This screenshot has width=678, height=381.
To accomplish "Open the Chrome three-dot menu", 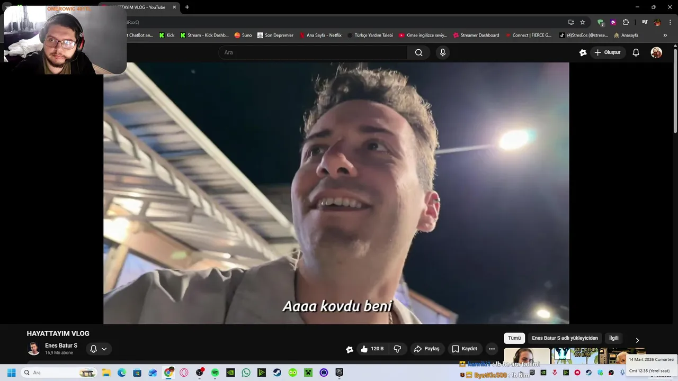I will 670,22.
